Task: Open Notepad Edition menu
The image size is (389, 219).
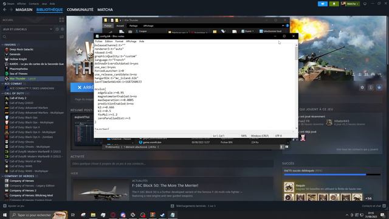Action: [109, 41]
